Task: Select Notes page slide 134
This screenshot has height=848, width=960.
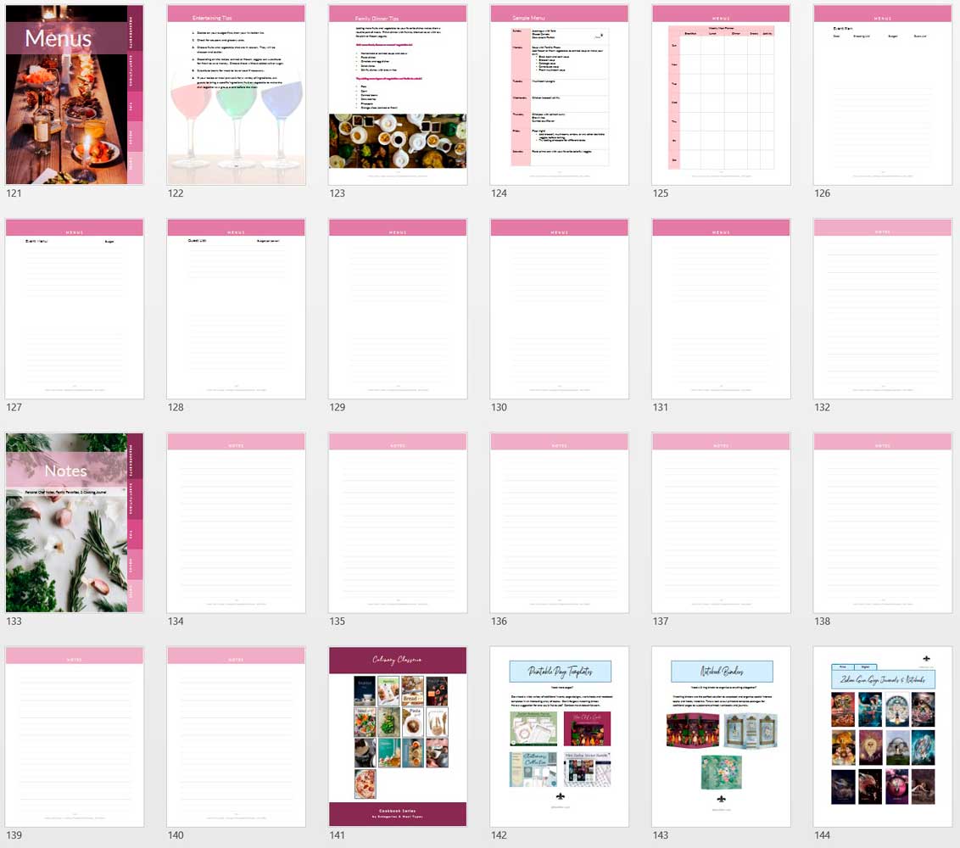Action: (236, 522)
